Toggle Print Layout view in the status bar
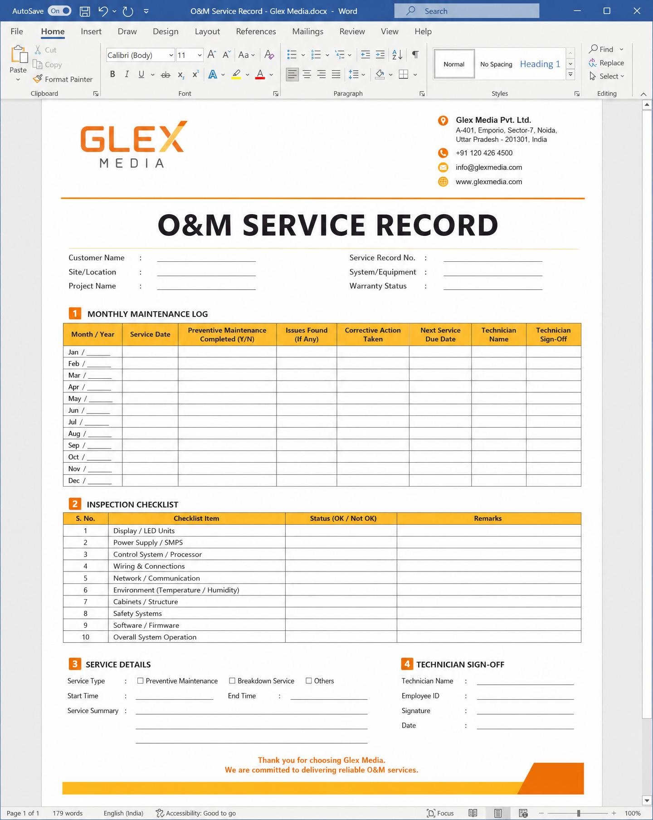Viewport: 653px width, 820px height. pos(498,813)
